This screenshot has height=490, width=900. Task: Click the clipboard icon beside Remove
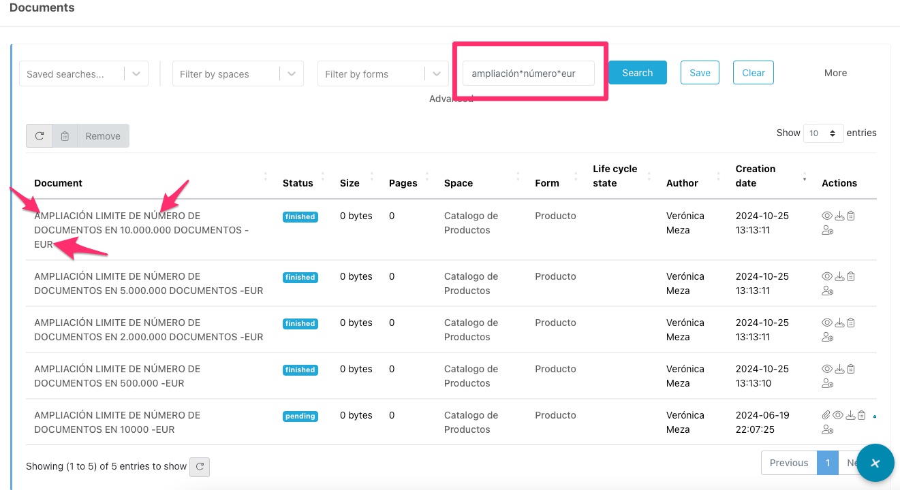click(x=65, y=136)
